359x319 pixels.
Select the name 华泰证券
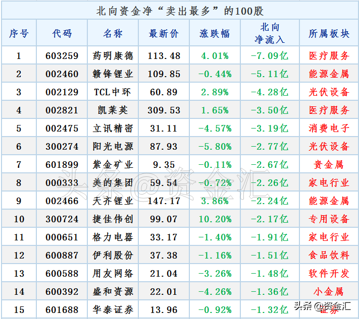[x=113, y=310]
